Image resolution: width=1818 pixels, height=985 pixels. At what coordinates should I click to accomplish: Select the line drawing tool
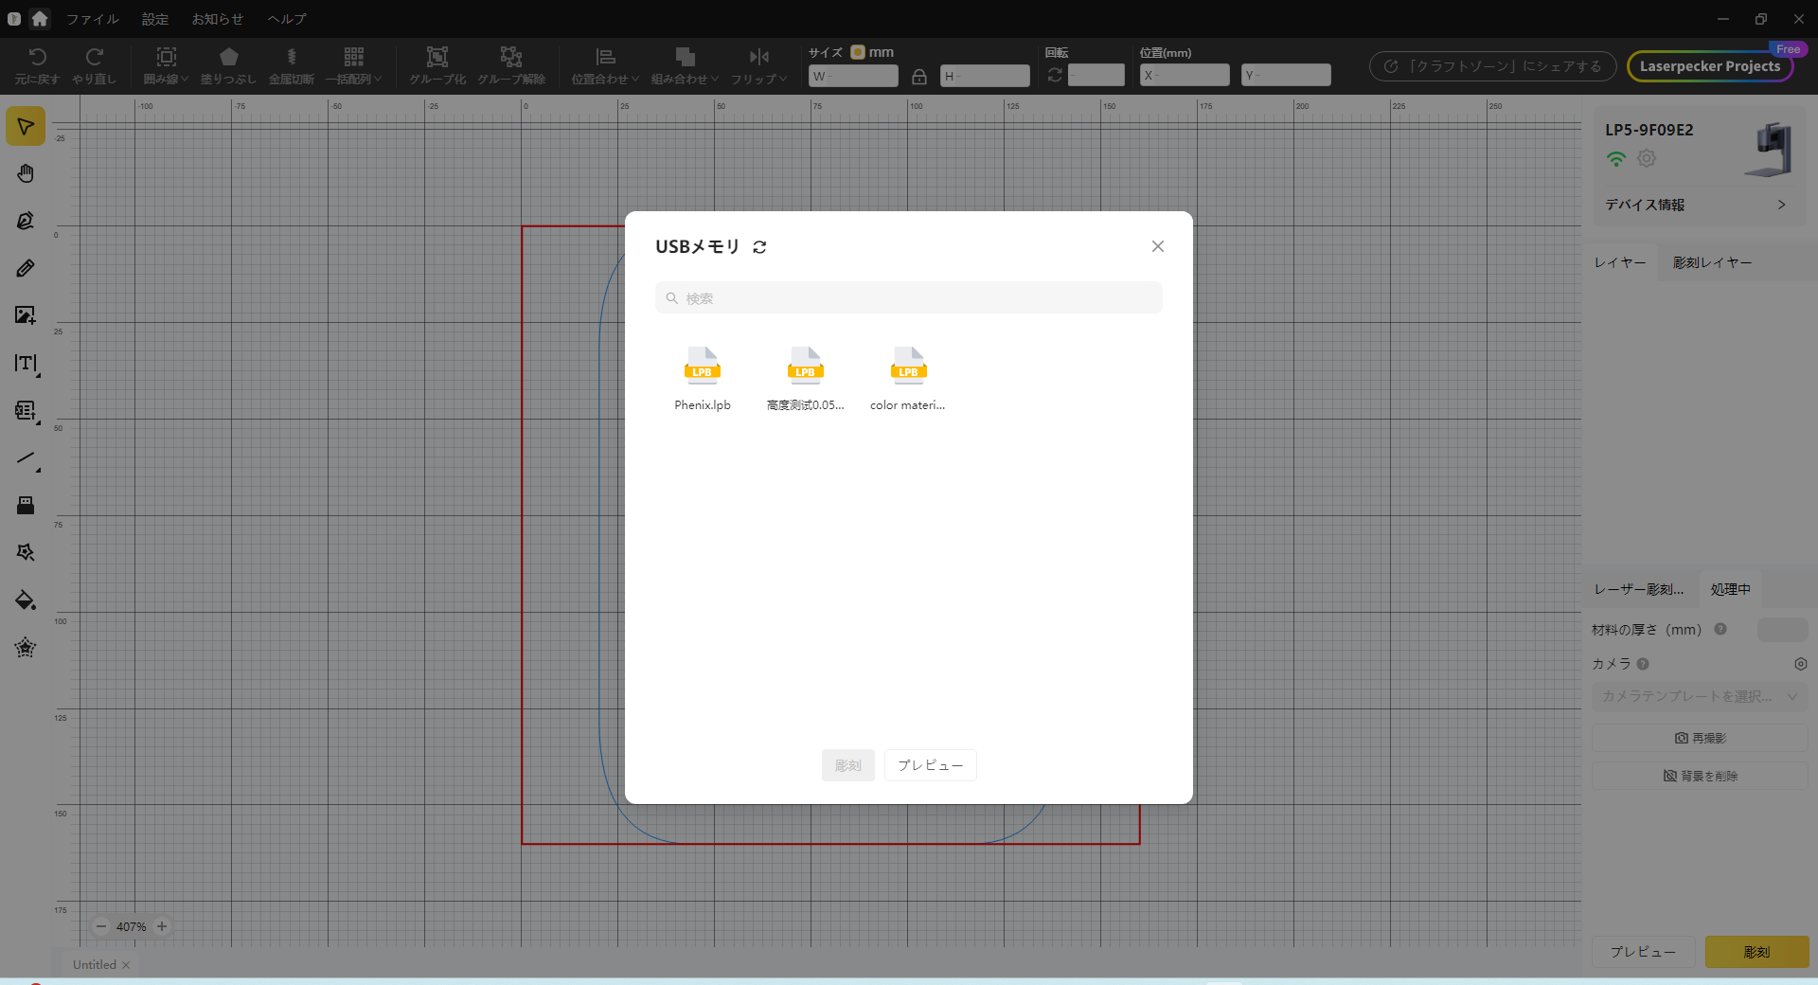(26, 458)
